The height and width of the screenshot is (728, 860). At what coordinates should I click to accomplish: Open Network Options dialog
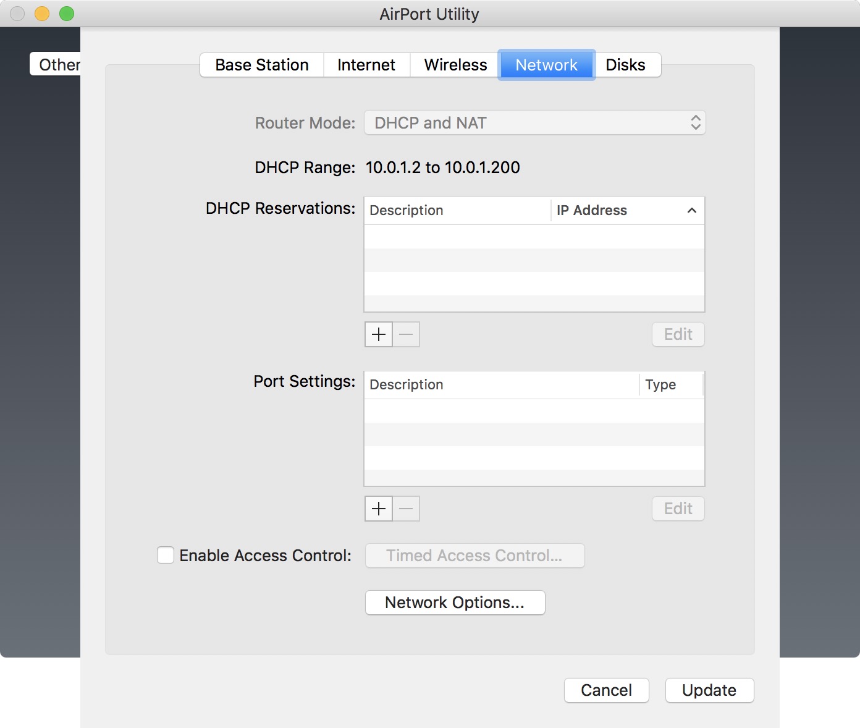455,603
